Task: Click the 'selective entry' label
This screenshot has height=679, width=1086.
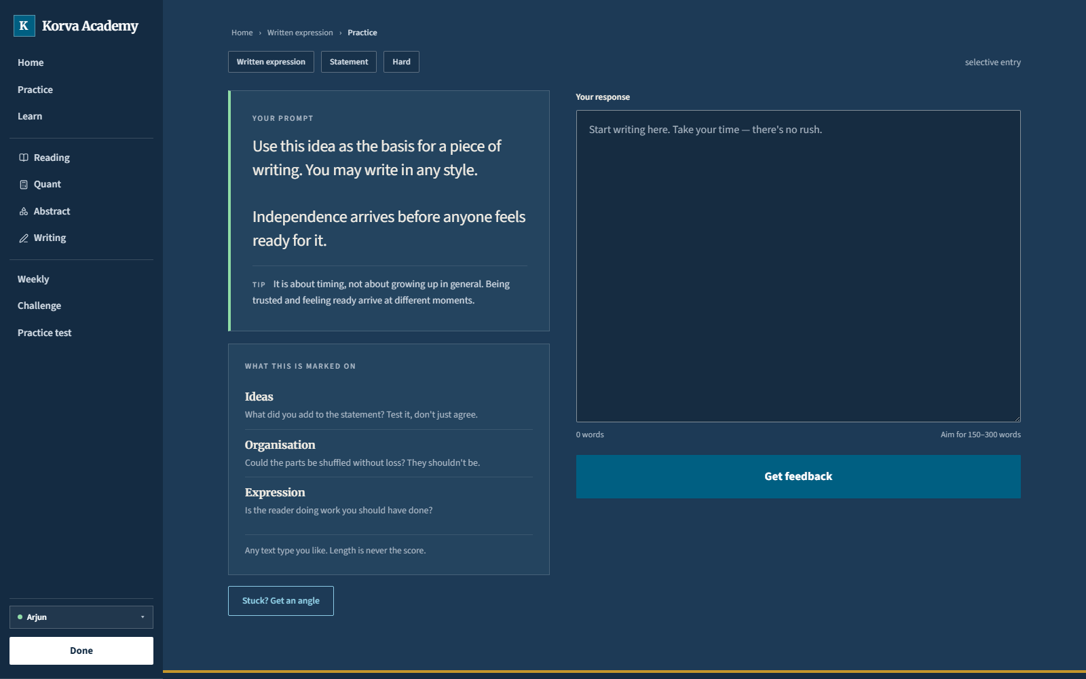Action: coord(993,62)
